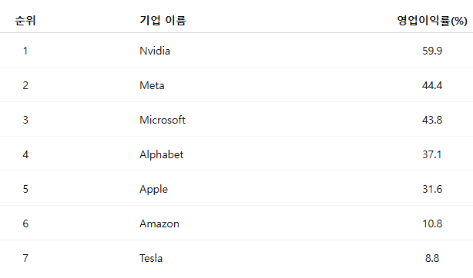Image resolution: width=473 pixels, height=278 pixels.
Task: Click the 기업 이름 column header
Action: 163,21
